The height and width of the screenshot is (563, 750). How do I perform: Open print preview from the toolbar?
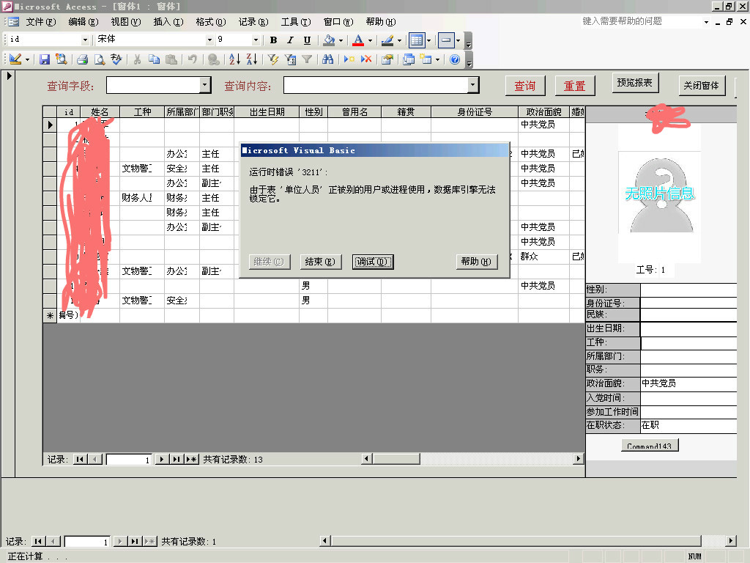point(99,59)
